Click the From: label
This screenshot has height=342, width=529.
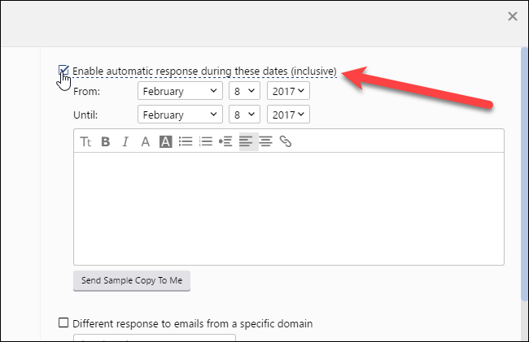(87, 91)
